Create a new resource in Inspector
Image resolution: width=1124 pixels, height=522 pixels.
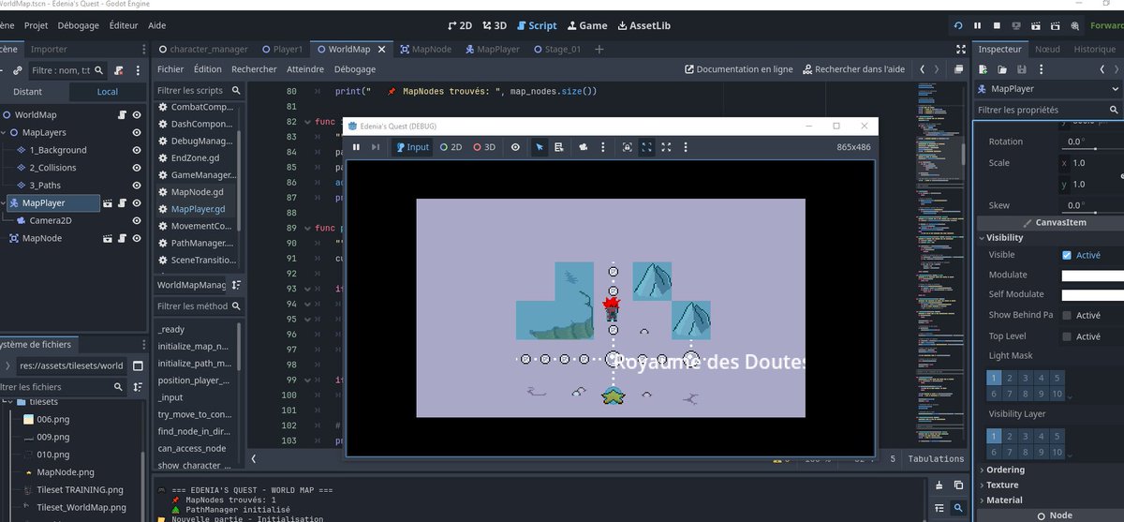point(983,69)
